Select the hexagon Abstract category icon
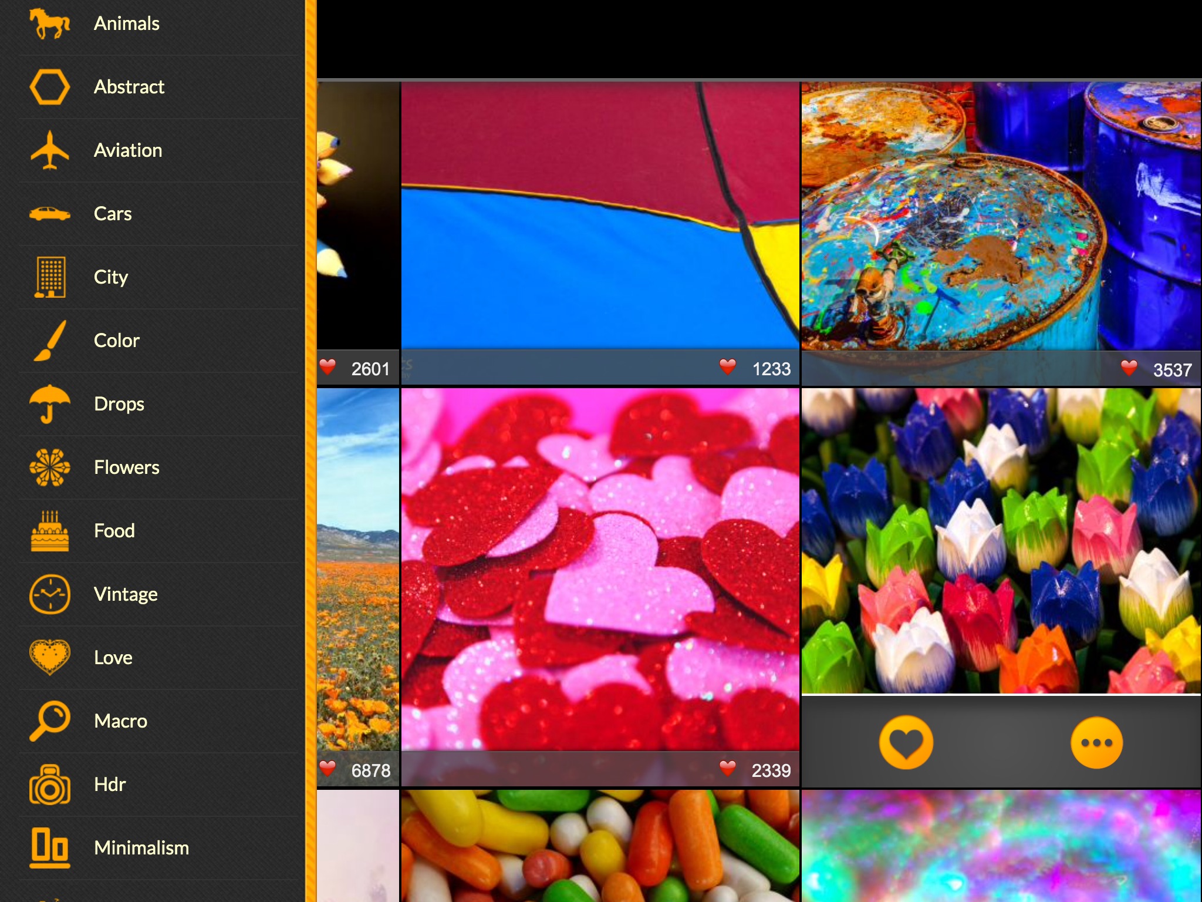The image size is (1202, 902). (x=49, y=87)
